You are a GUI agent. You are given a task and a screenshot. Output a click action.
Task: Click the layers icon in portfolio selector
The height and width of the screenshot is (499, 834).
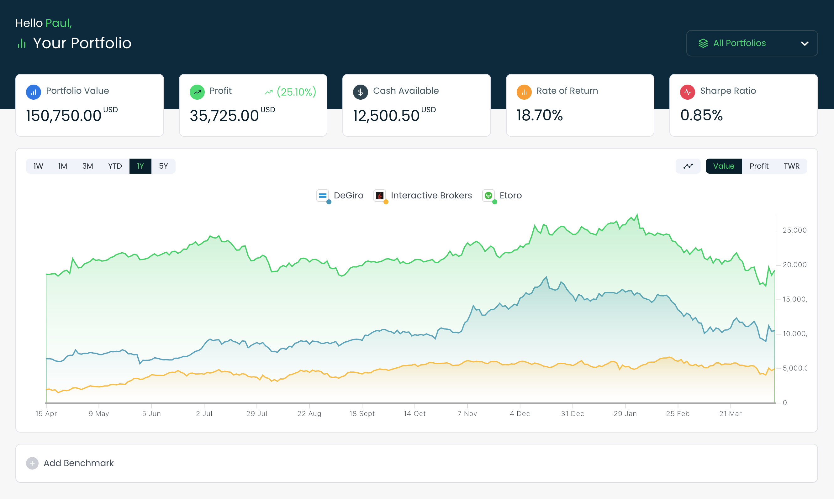click(703, 43)
